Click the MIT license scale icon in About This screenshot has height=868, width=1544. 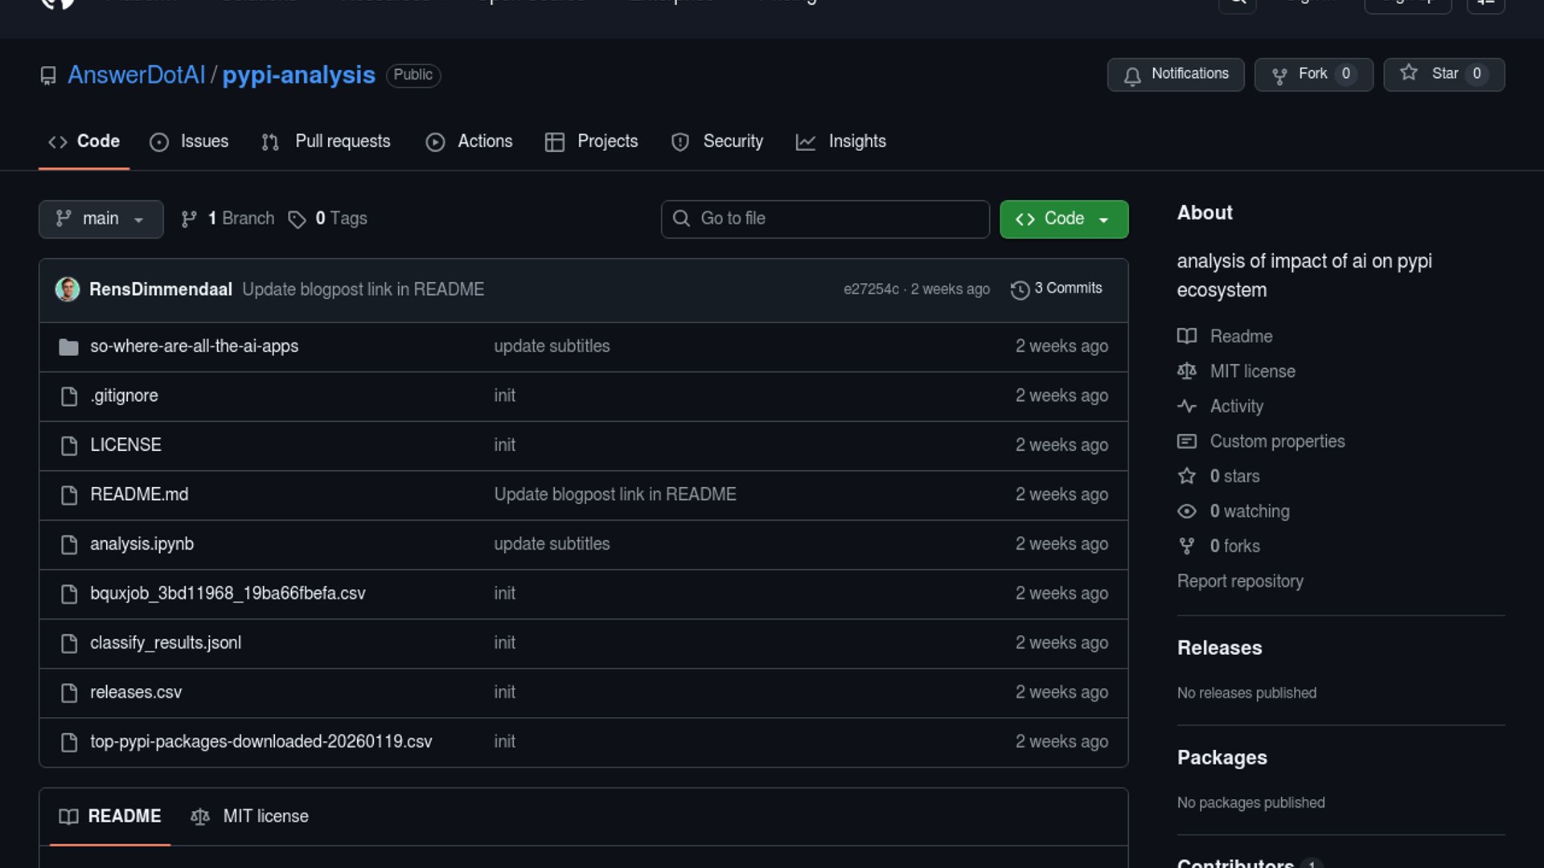pyautogui.click(x=1187, y=371)
